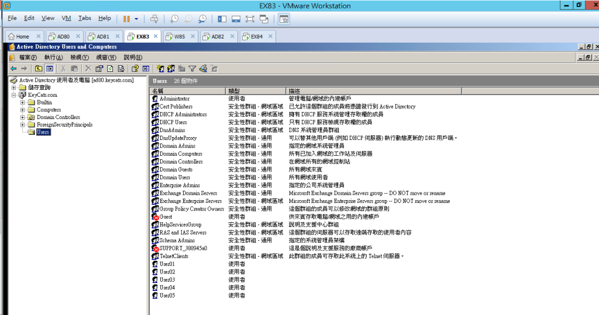Click the help icon in ADUC toolbar

(x=135, y=68)
